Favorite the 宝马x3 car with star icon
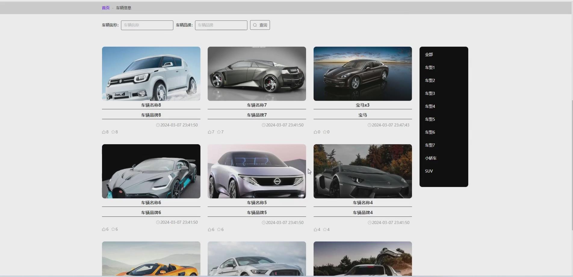This screenshot has width=573, height=277. click(325, 132)
